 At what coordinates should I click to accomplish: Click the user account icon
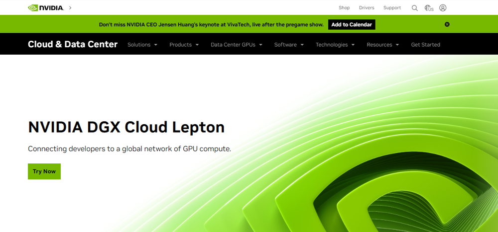[x=443, y=7]
